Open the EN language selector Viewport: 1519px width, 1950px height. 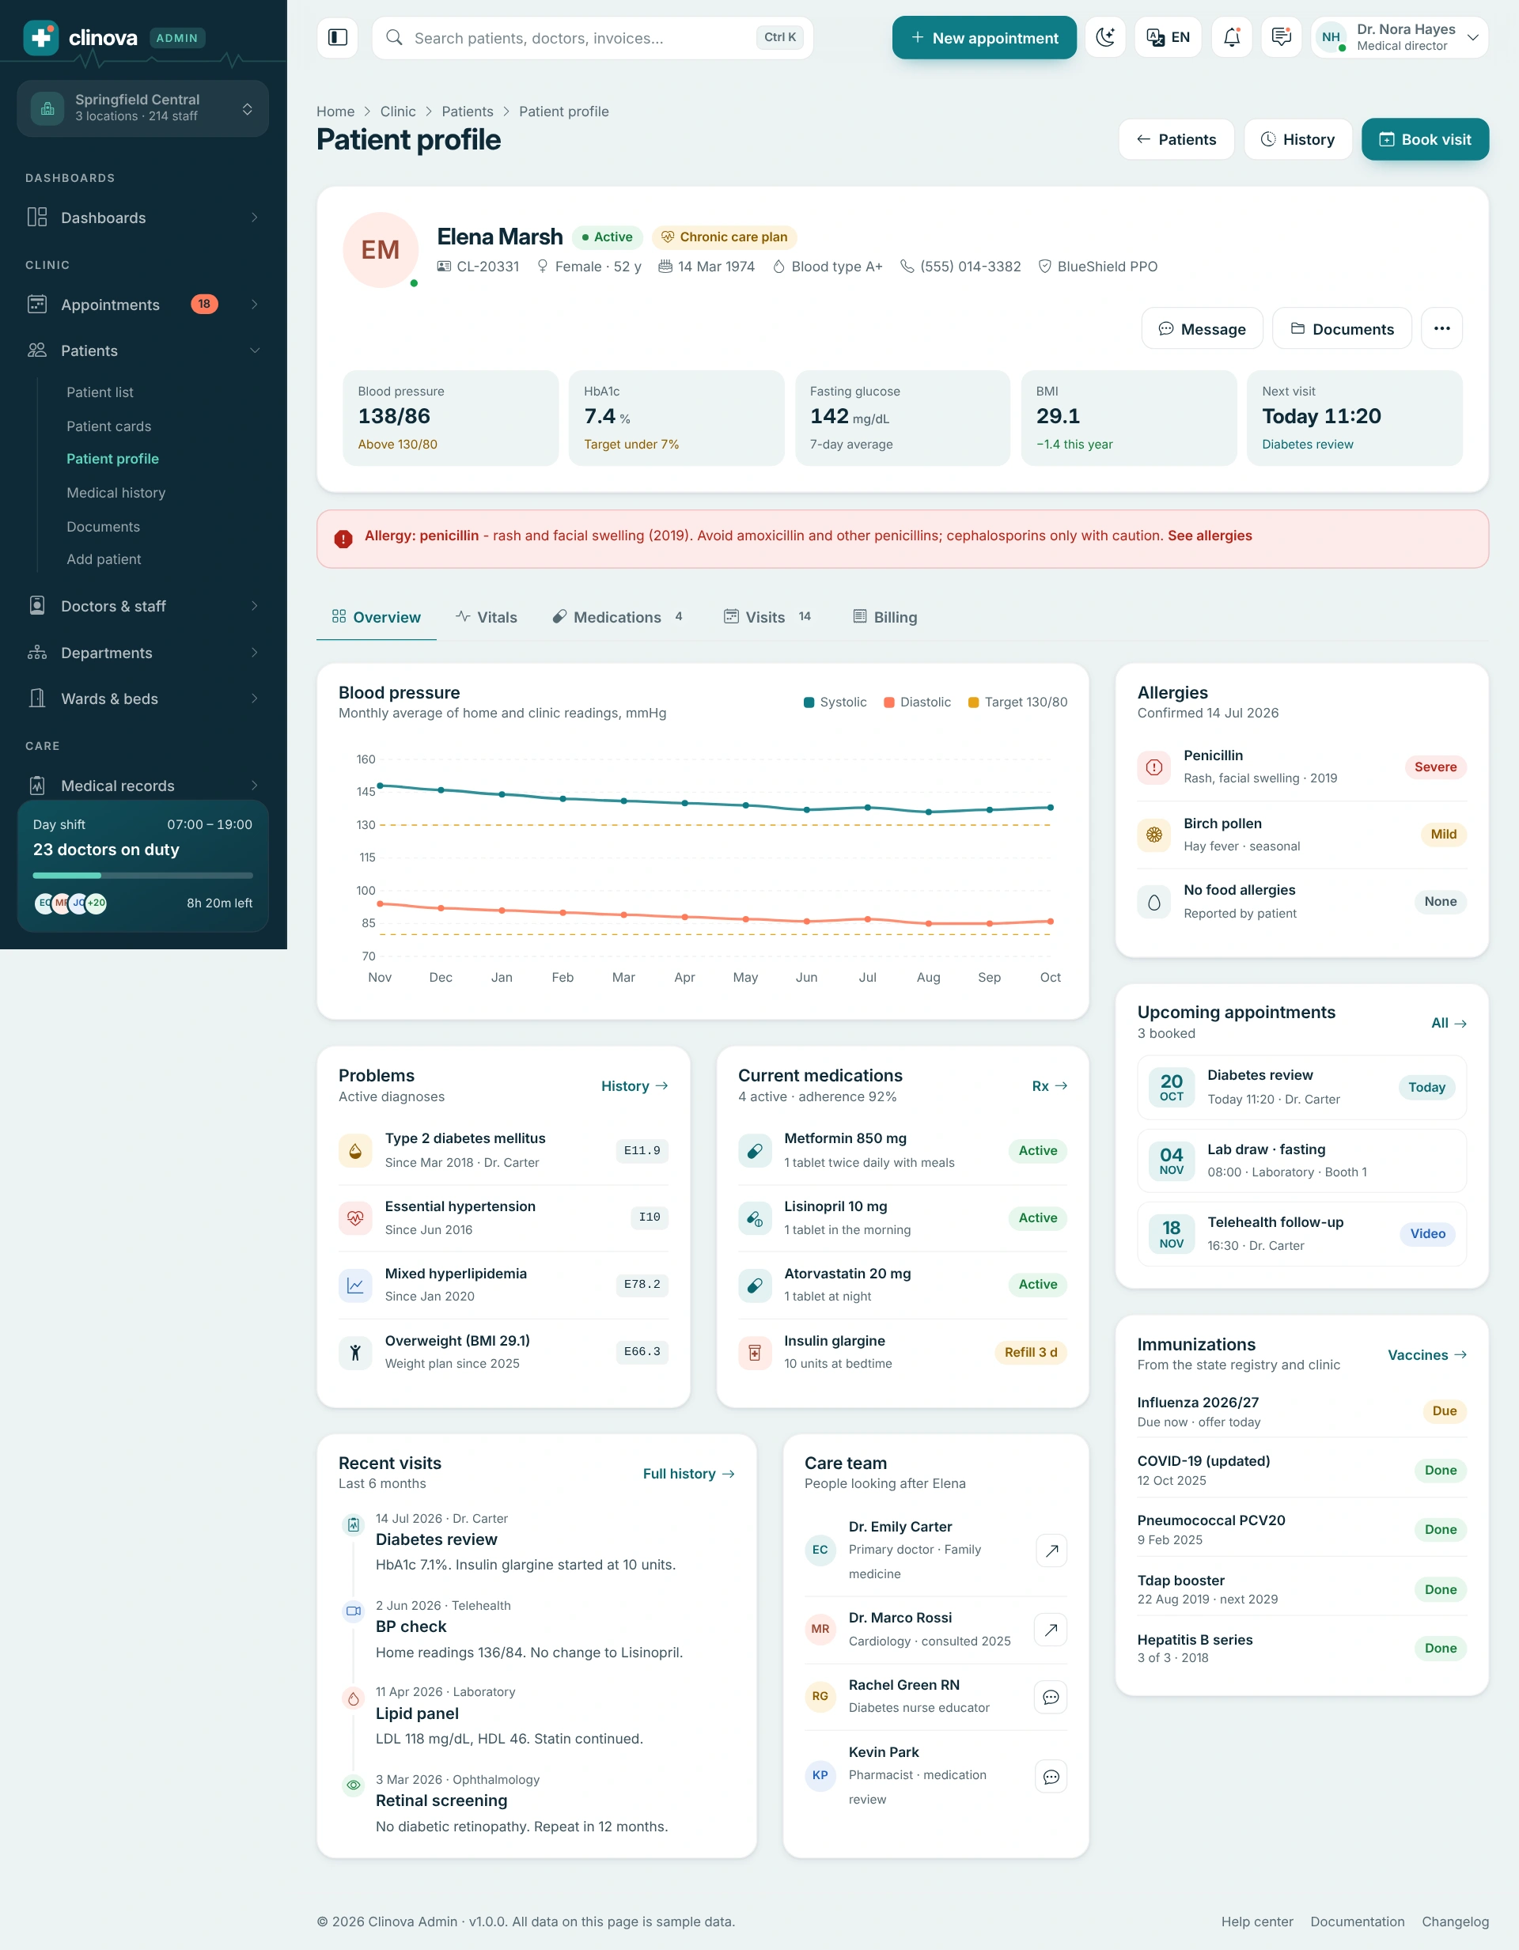[x=1168, y=37]
